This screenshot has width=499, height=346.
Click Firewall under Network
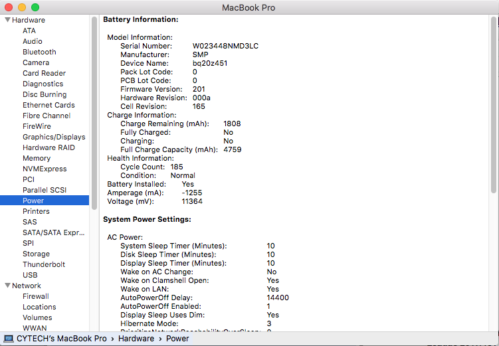click(36, 296)
